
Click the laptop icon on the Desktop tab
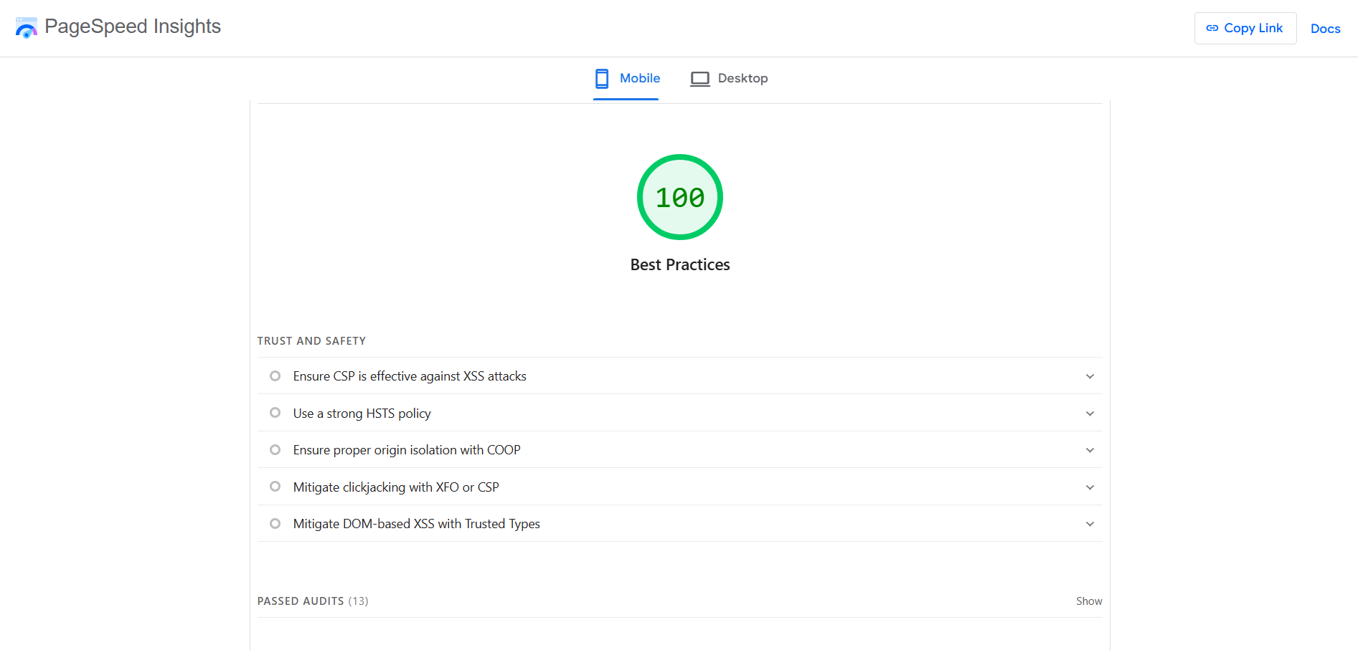click(699, 78)
